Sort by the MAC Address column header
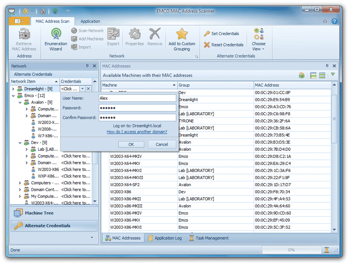 (x=292, y=85)
